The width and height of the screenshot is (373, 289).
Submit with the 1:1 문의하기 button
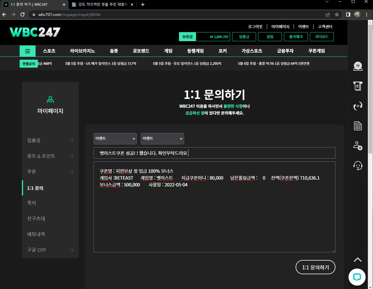tap(316, 267)
